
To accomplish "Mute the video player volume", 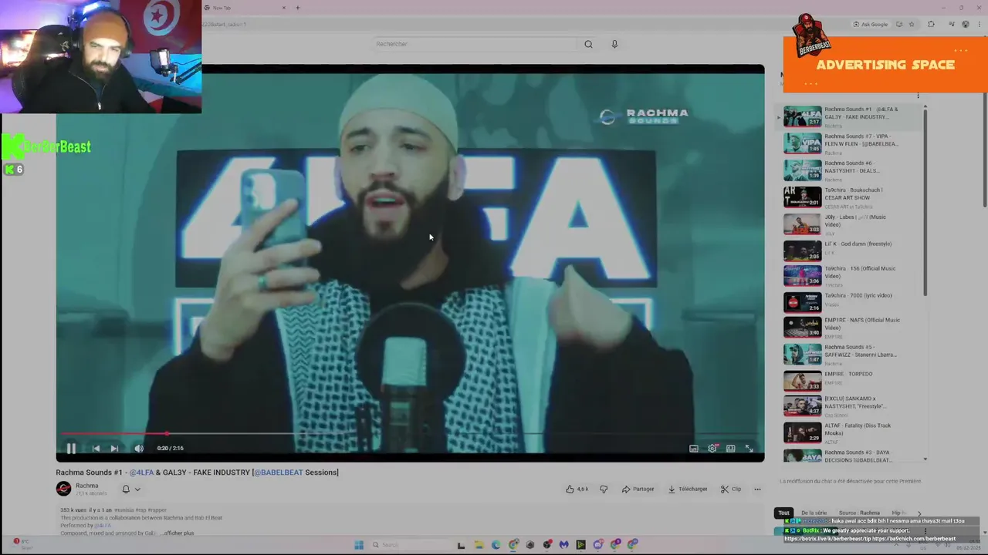I will pos(139,448).
